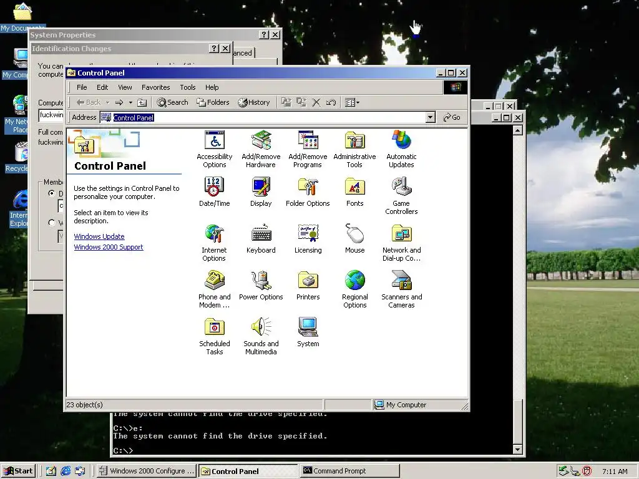This screenshot has width=639, height=479.
Task: Open Internet Options applet
Action: click(x=215, y=243)
